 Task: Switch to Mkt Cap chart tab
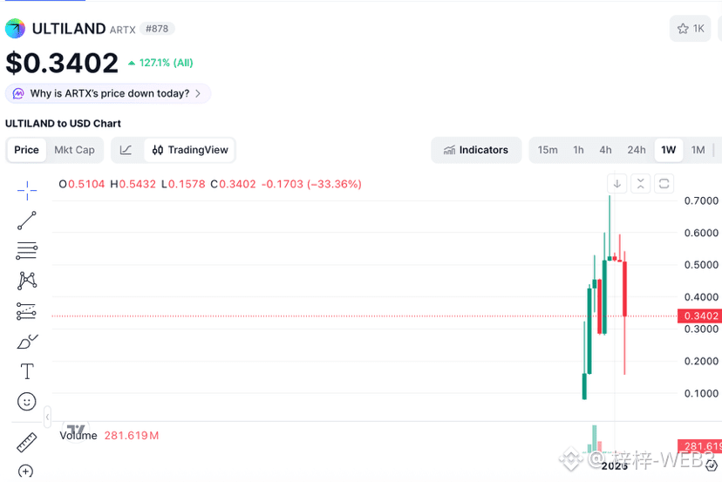pyautogui.click(x=74, y=150)
